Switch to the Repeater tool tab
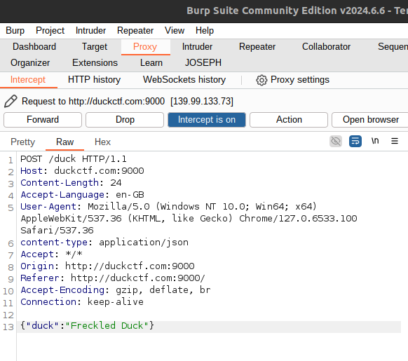The width and height of the screenshot is (408, 361). tap(257, 47)
